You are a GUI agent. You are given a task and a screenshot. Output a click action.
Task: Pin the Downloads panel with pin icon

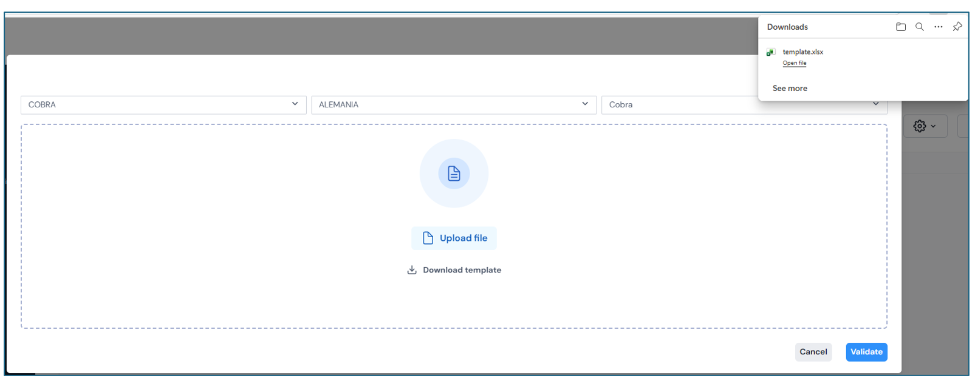[x=957, y=27]
